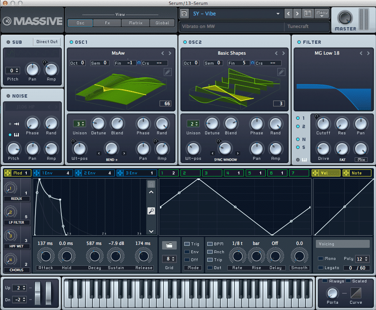Select LFO tab 6
The width and height of the screenshot is (376, 310).
click(x=277, y=173)
